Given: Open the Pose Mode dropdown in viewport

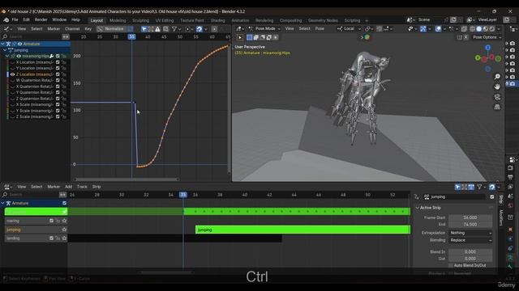Looking at the screenshot, I should [264, 29].
